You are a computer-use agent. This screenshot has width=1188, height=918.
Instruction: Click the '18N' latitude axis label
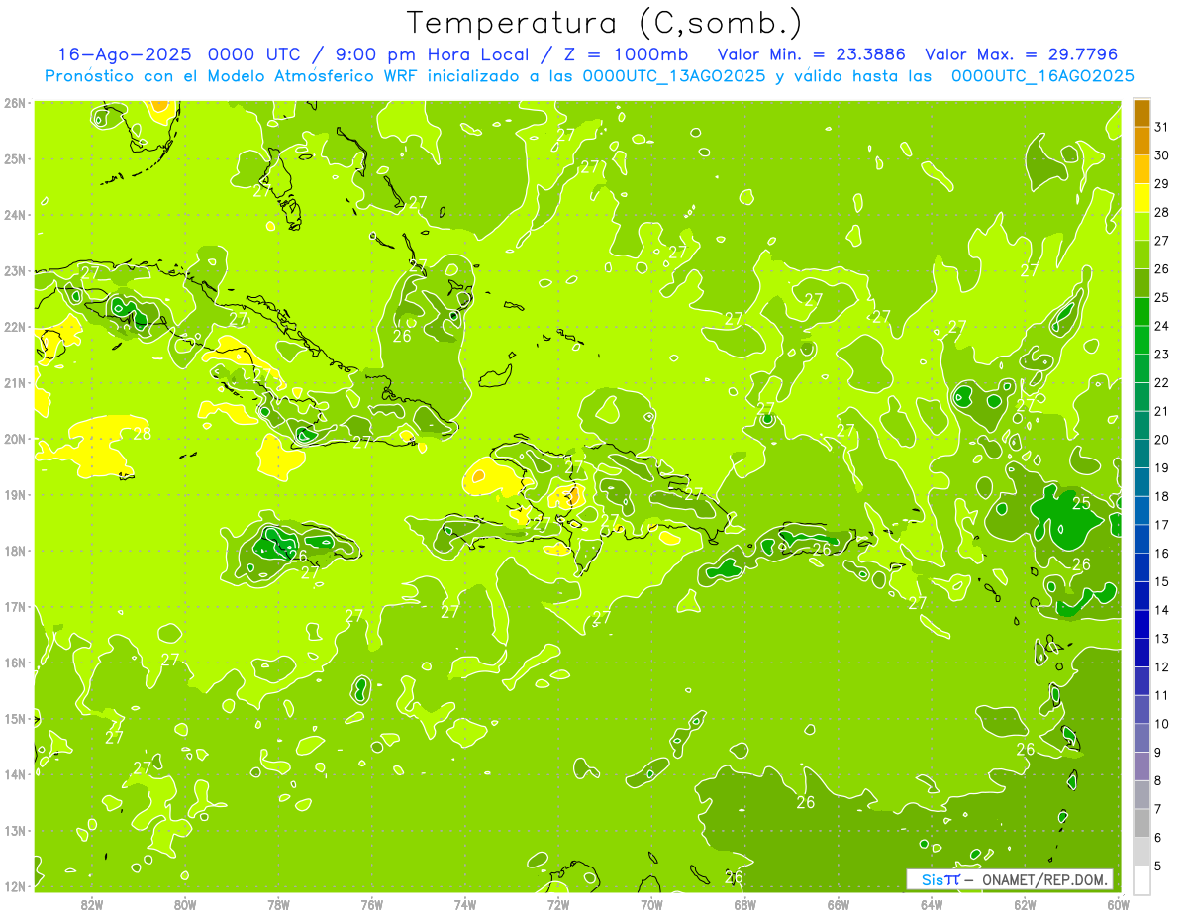pos(14,551)
